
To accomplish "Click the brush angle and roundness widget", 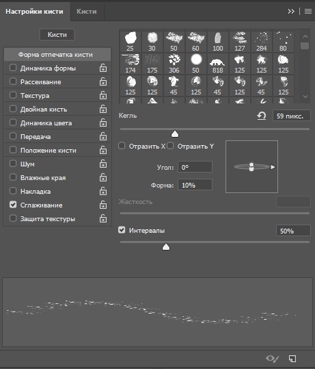I will (x=252, y=167).
